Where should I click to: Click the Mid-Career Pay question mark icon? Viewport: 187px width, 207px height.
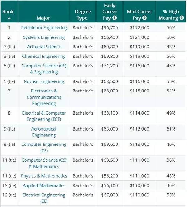(x=144, y=18)
